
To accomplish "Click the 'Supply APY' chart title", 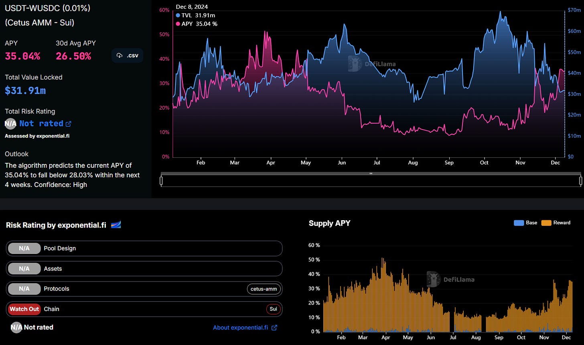I will point(329,223).
